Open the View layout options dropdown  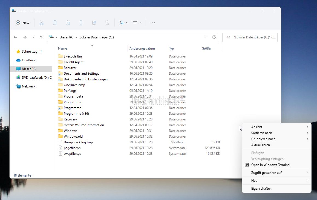[137, 23]
